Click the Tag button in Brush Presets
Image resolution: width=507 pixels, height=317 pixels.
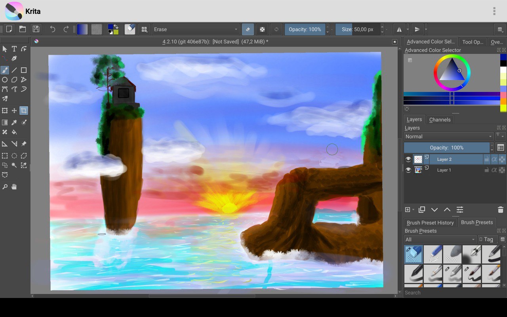coord(487,239)
